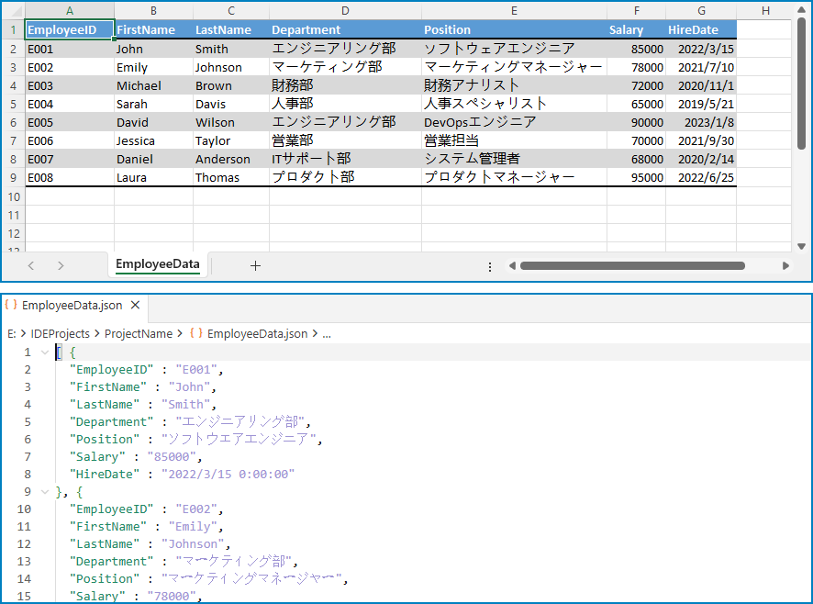Click the Salary header cell
Viewport: 813px width, 604px height.
636,29
